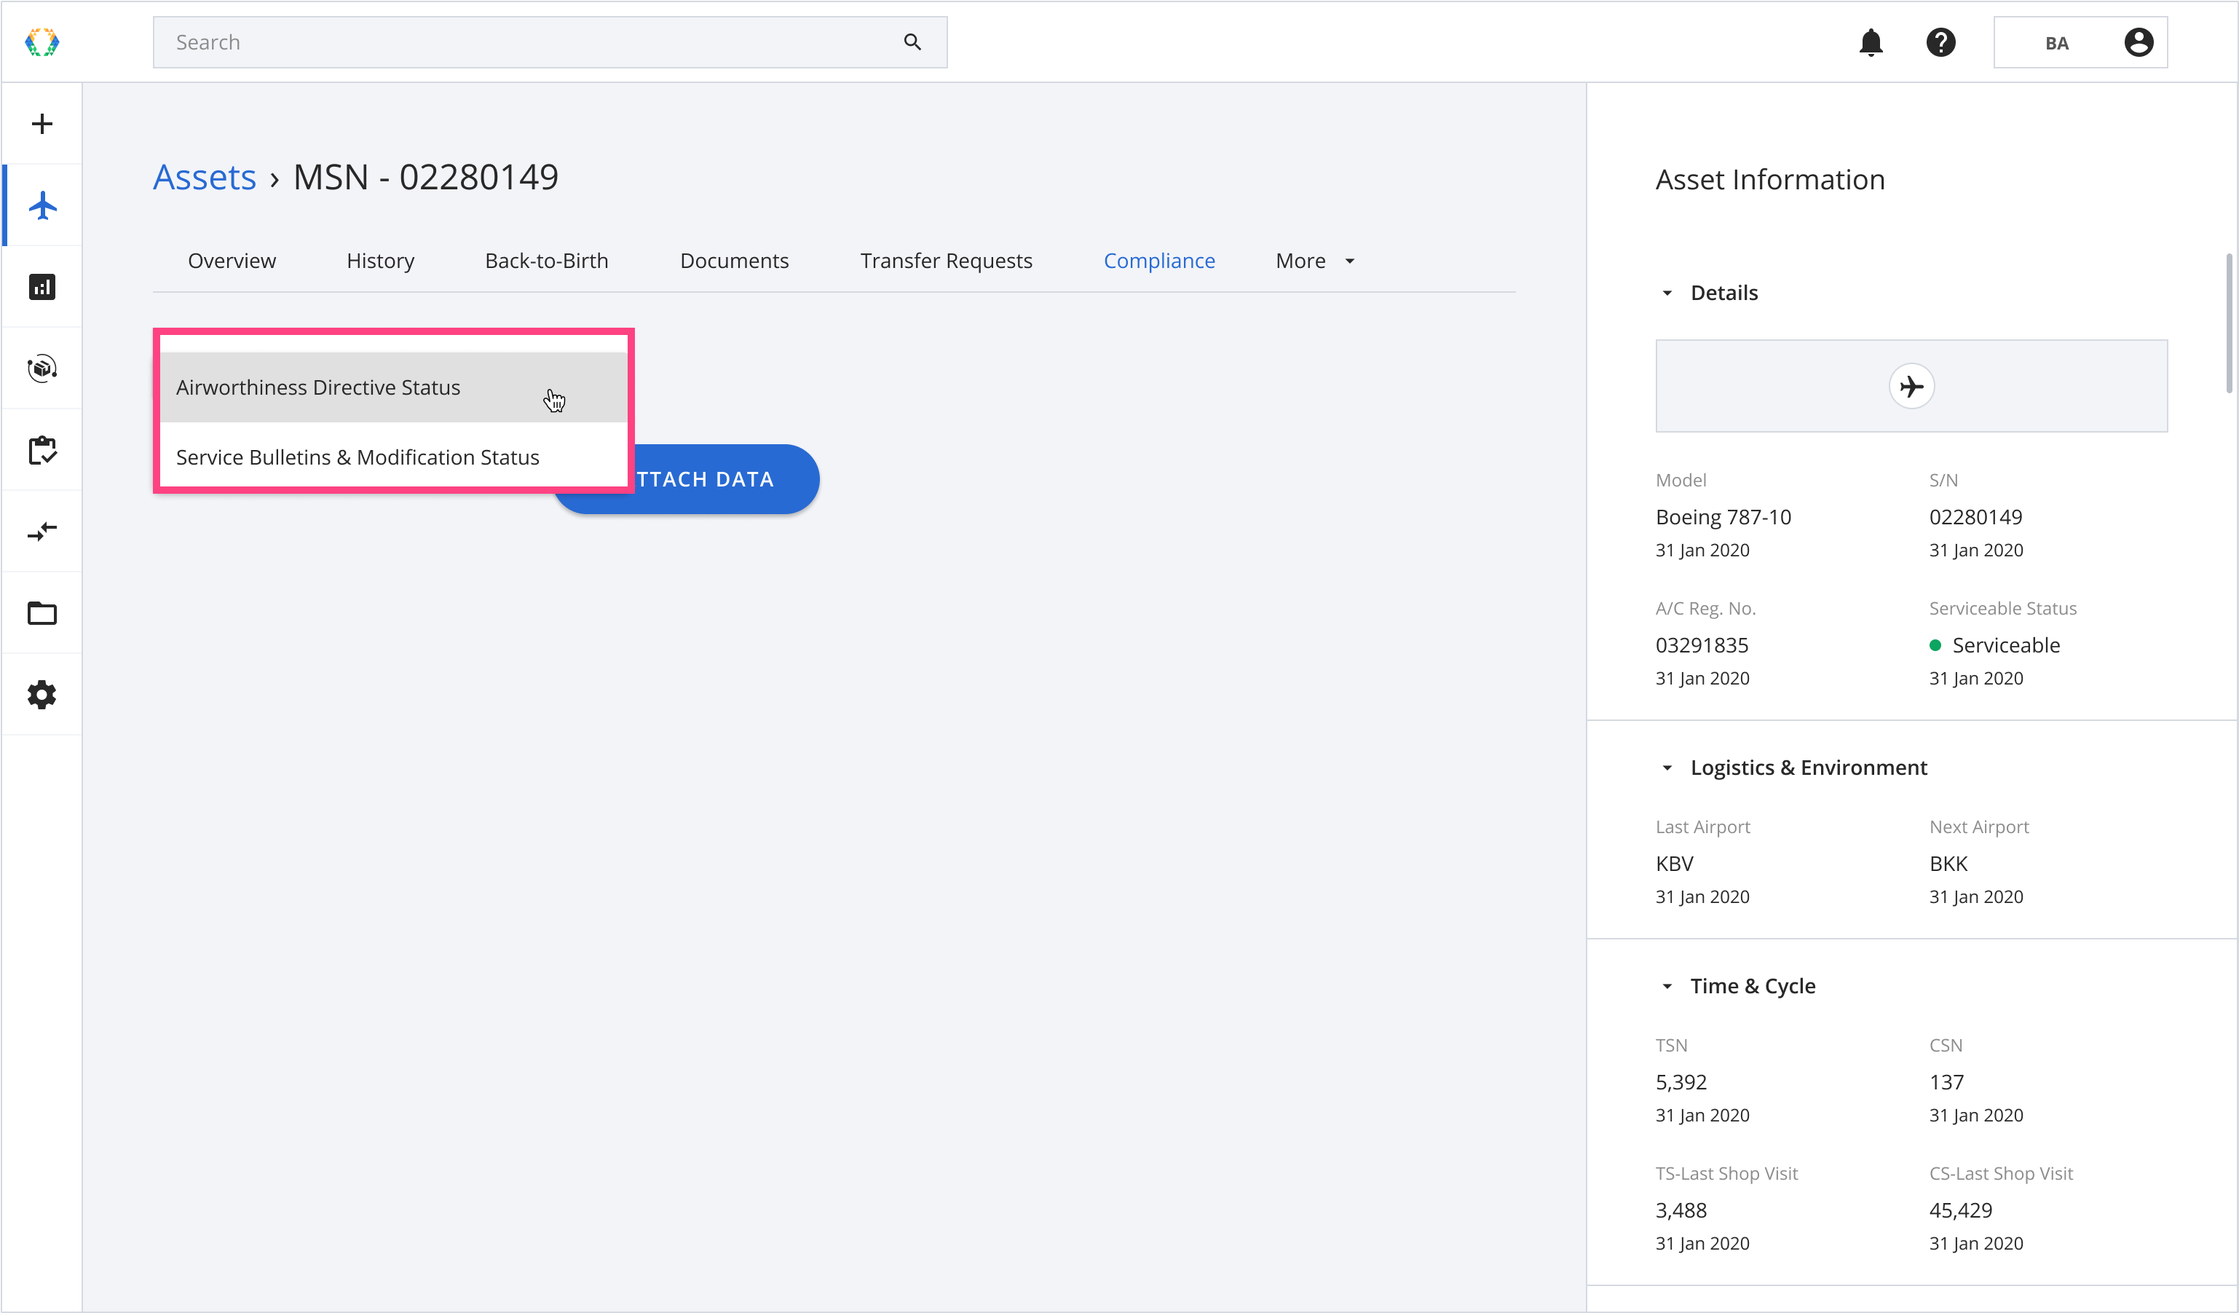Open the clipboard checklist sidebar icon
The width and height of the screenshot is (2239, 1313).
point(42,449)
